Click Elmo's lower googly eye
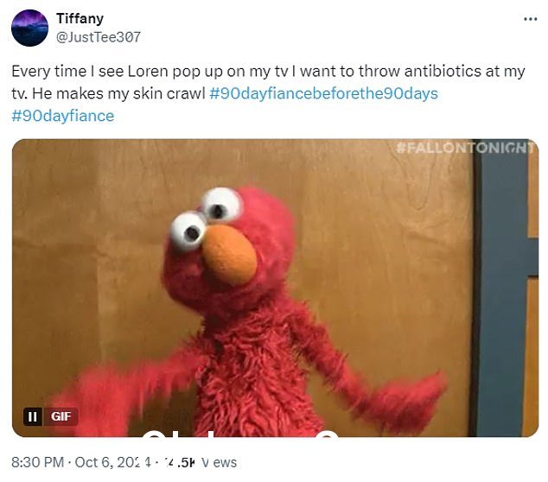Image resolution: width=548 pixels, height=482 pixels. (188, 231)
